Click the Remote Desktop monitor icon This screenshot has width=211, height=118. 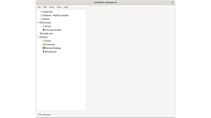click(43, 48)
